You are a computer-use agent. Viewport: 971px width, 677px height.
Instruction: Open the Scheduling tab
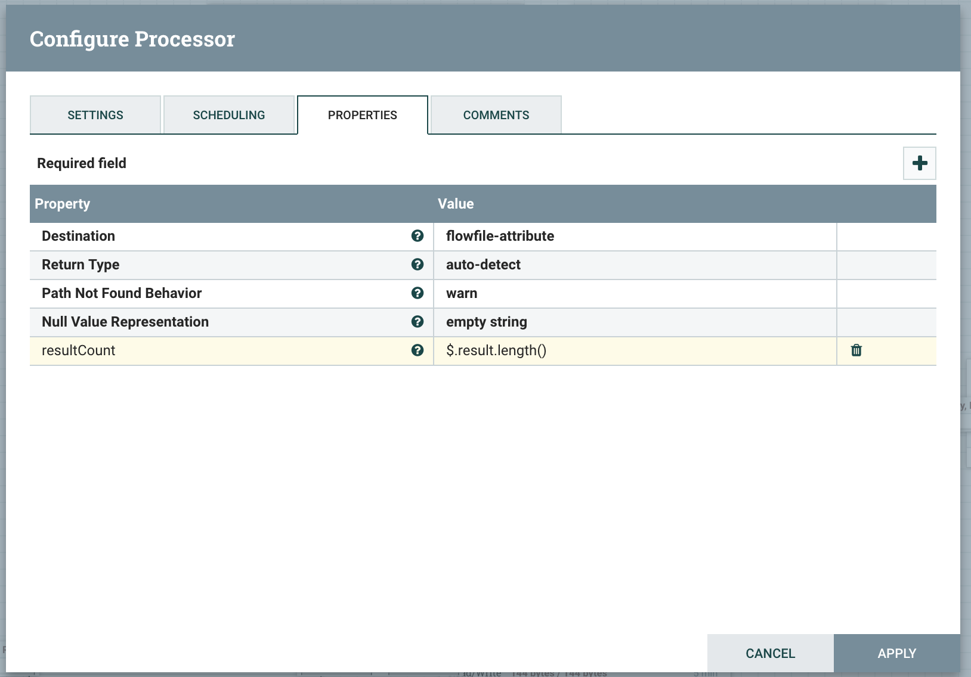tap(229, 115)
